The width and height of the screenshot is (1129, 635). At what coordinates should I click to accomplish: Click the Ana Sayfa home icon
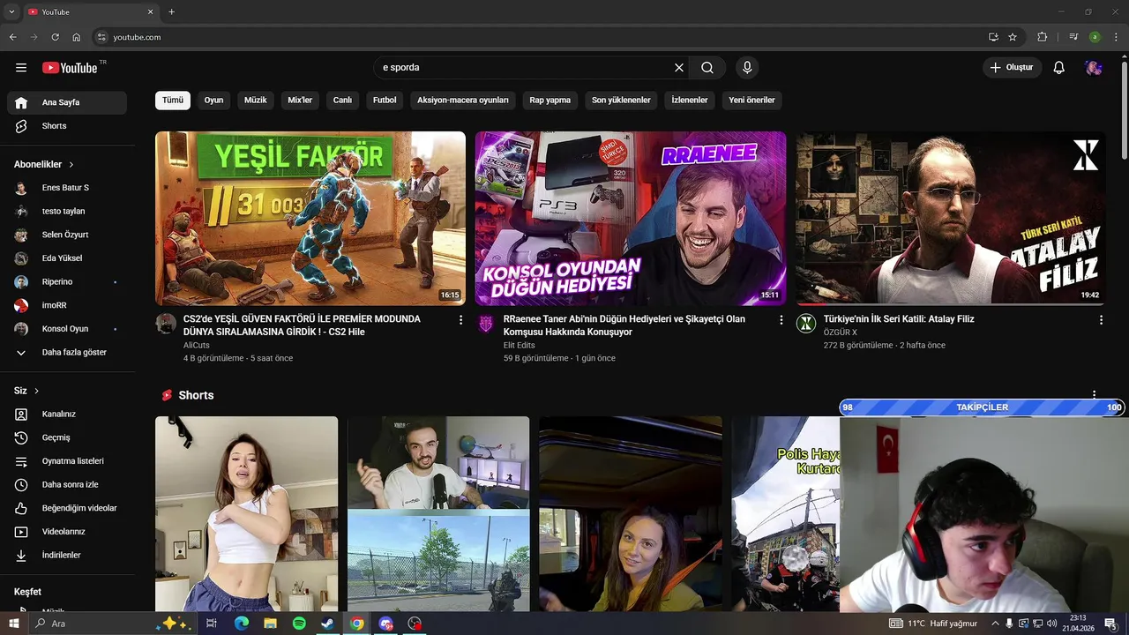coord(21,102)
